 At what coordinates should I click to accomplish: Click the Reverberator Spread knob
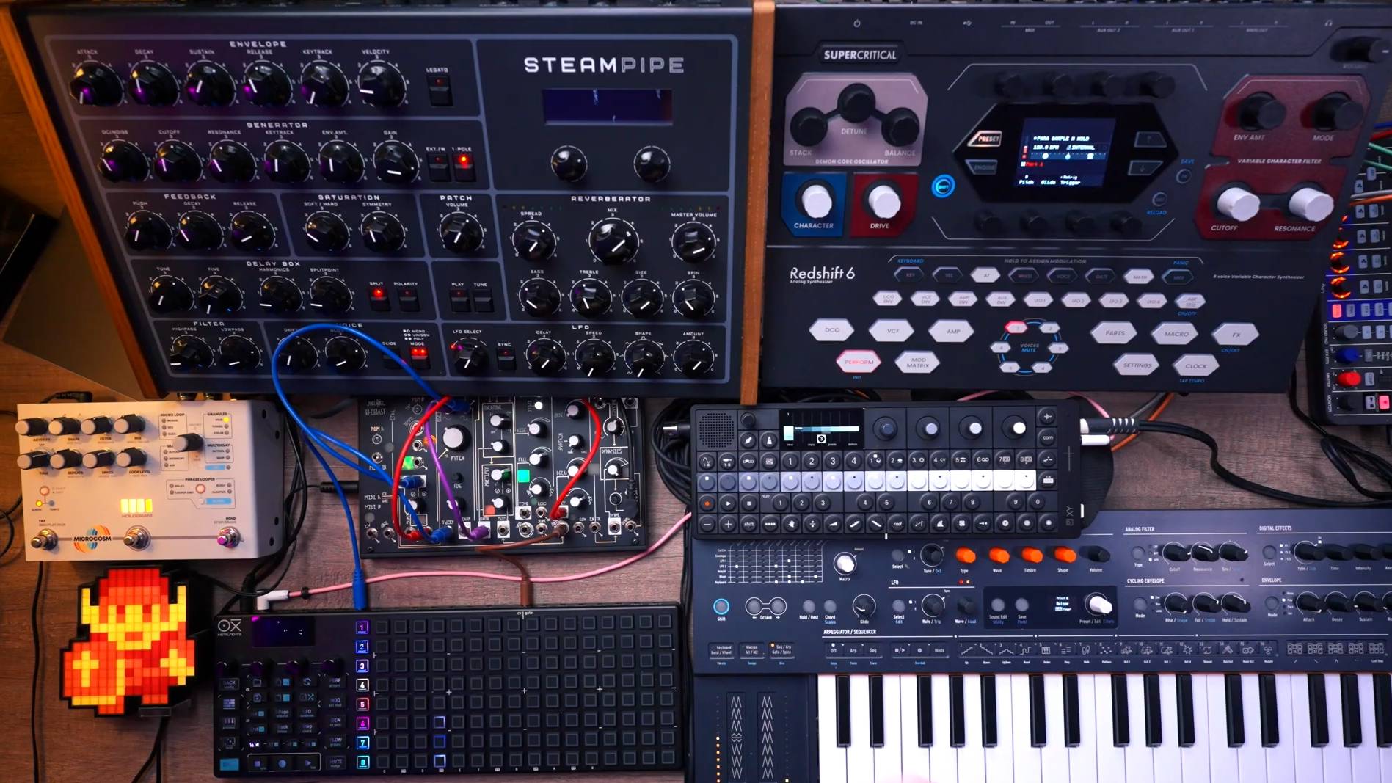(533, 240)
